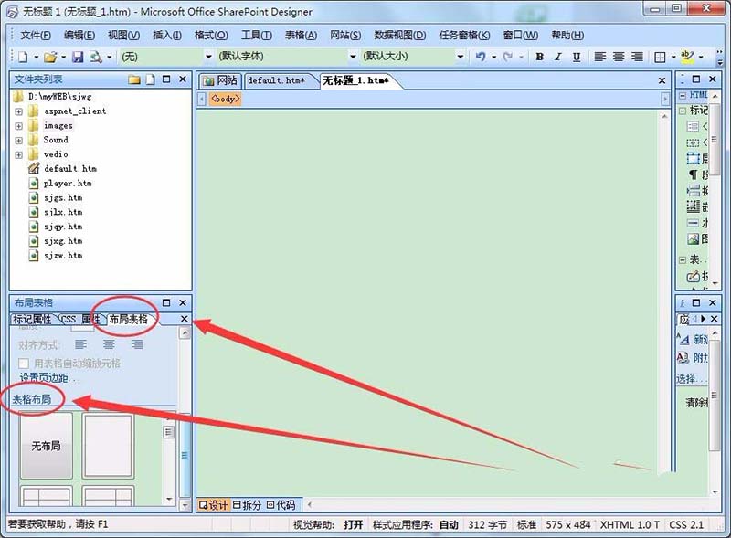
Task: Open the 文件(F) menu
Action: pos(36,35)
